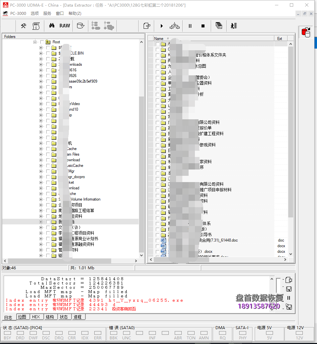Check the ownload folder checkbox

(x=48, y=160)
